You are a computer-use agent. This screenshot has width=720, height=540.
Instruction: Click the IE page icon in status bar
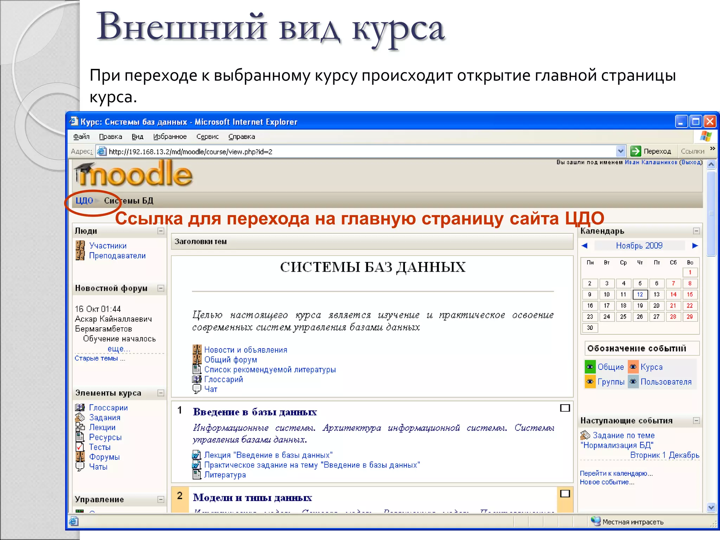point(74,521)
